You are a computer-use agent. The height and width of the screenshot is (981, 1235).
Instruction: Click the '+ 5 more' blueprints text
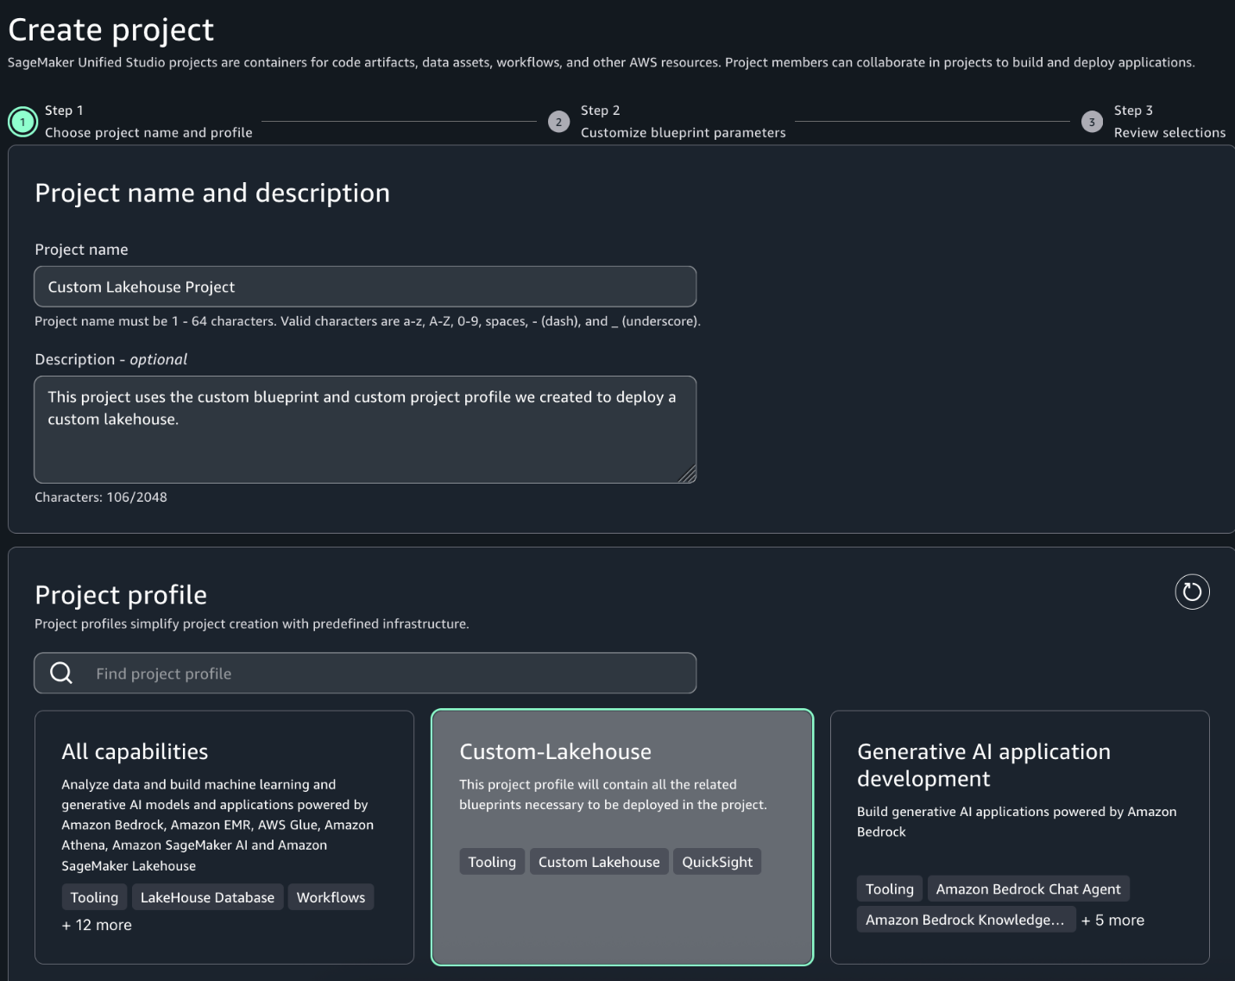click(x=1112, y=920)
